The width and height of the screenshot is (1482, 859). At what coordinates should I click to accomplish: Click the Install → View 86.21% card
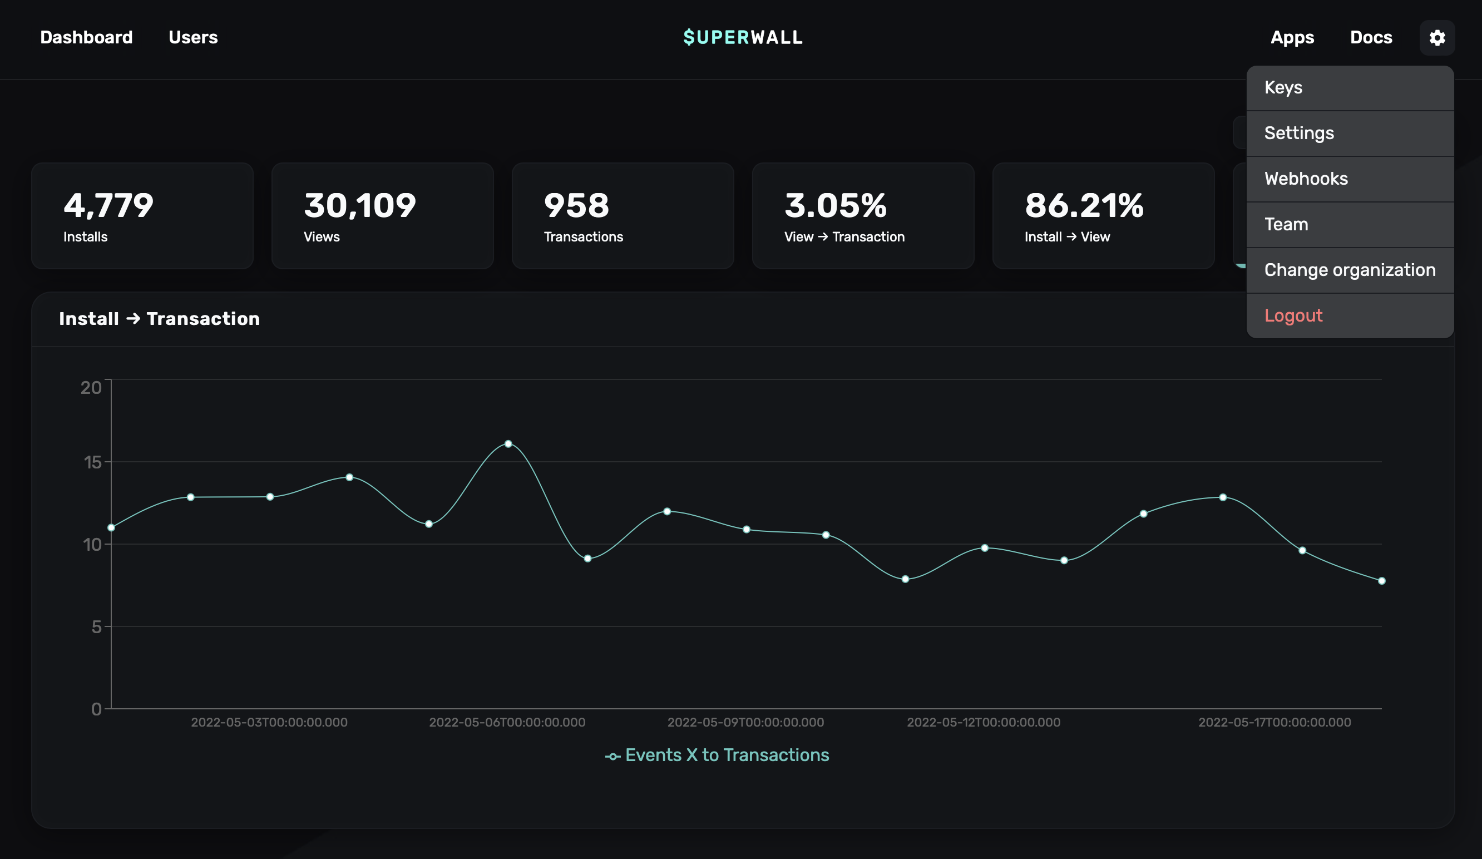[x=1103, y=216]
